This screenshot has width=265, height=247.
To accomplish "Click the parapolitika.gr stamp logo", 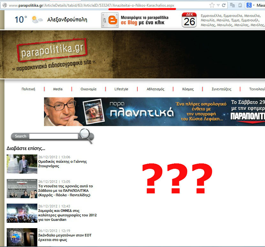I will [52, 50].
